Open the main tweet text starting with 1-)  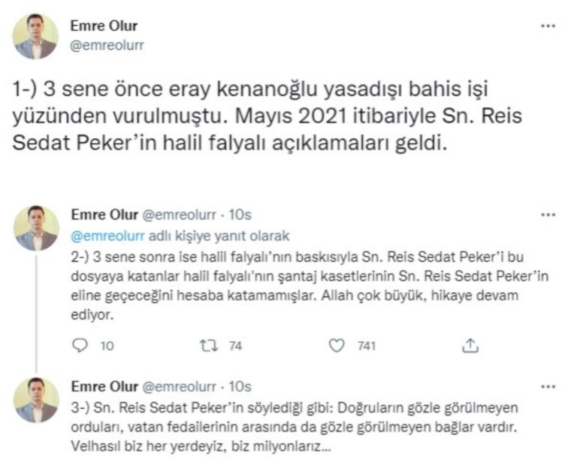pos(267,116)
